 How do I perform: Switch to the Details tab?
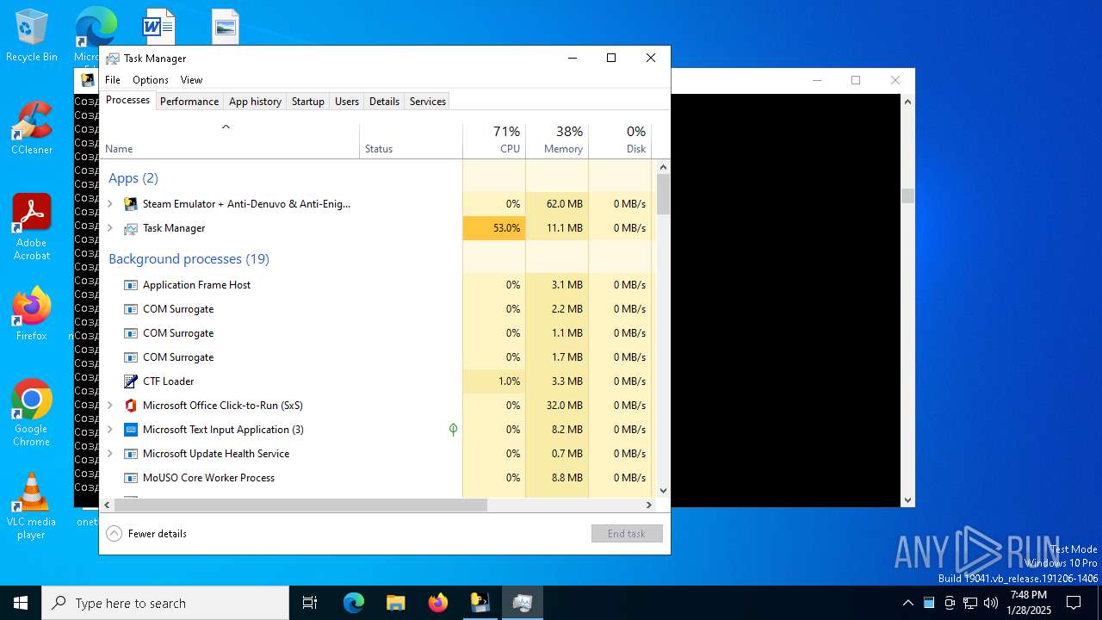click(x=384, y=101)
